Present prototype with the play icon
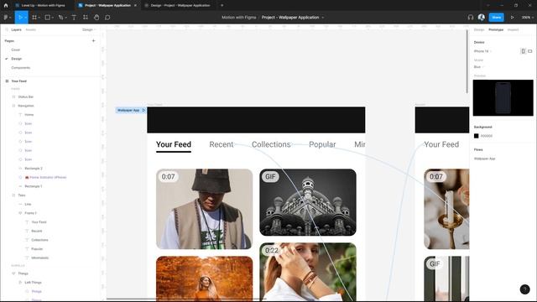This screenshot has width=537, height=302. pyautogui.click(x=513, y=17)
